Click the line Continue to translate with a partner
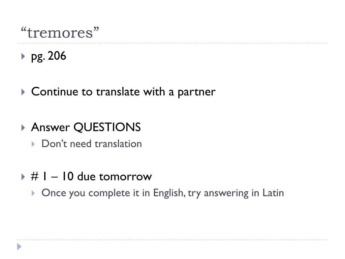 123,92
